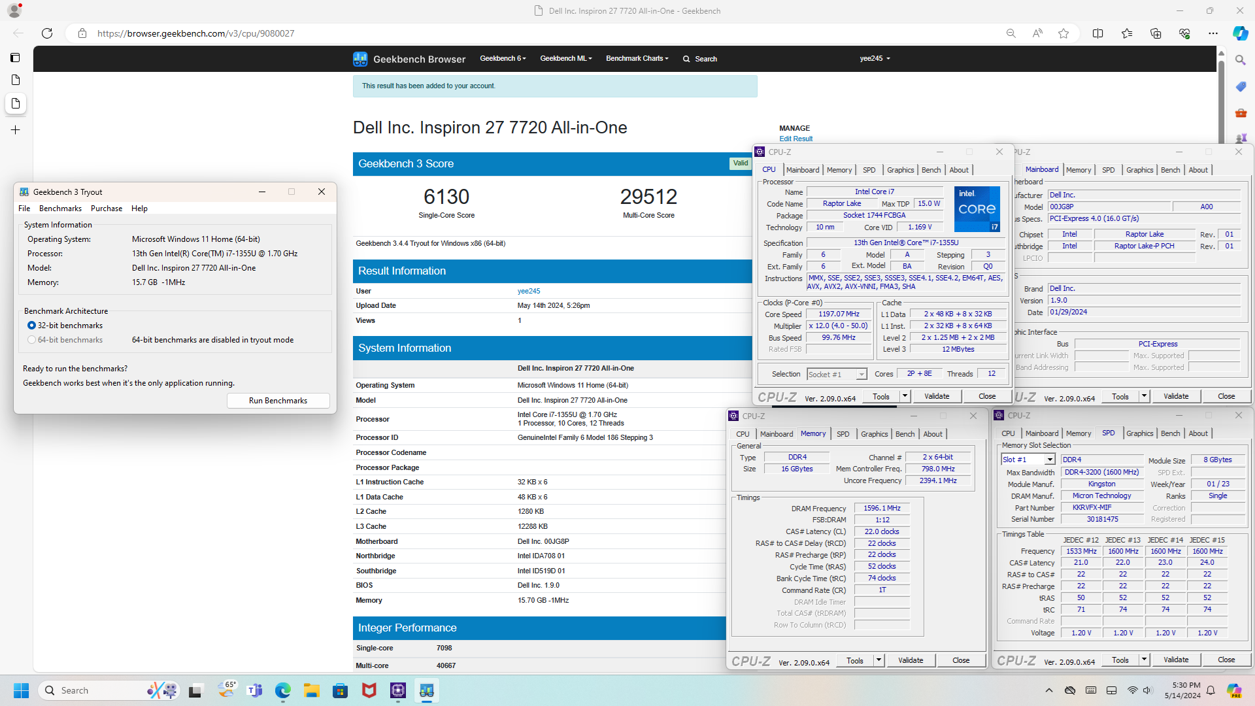The height and width of the screenshot is (706, 1255).
Task: Open the yee245 user profile link
Action: click(529, 292)
